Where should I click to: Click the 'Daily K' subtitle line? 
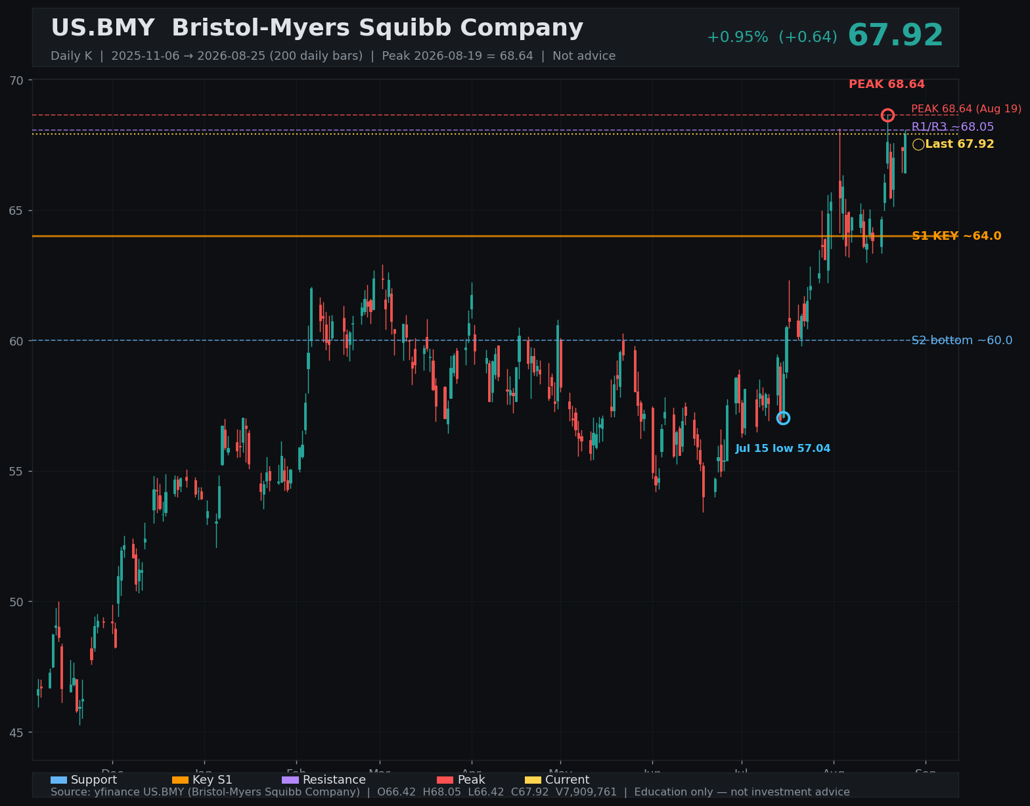pyautogui.click(x=333, y=56)
